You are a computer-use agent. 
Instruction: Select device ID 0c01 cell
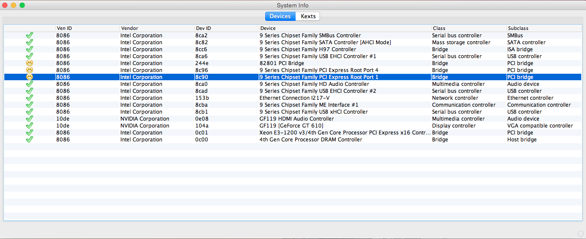coord(202,133)
